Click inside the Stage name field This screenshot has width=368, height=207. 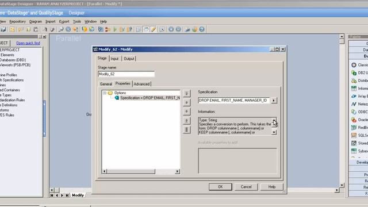(x=126, y=74)
